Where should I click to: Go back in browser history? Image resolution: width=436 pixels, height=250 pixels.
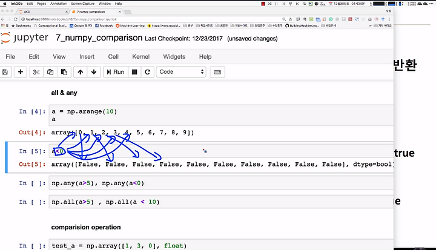point(3,19)
